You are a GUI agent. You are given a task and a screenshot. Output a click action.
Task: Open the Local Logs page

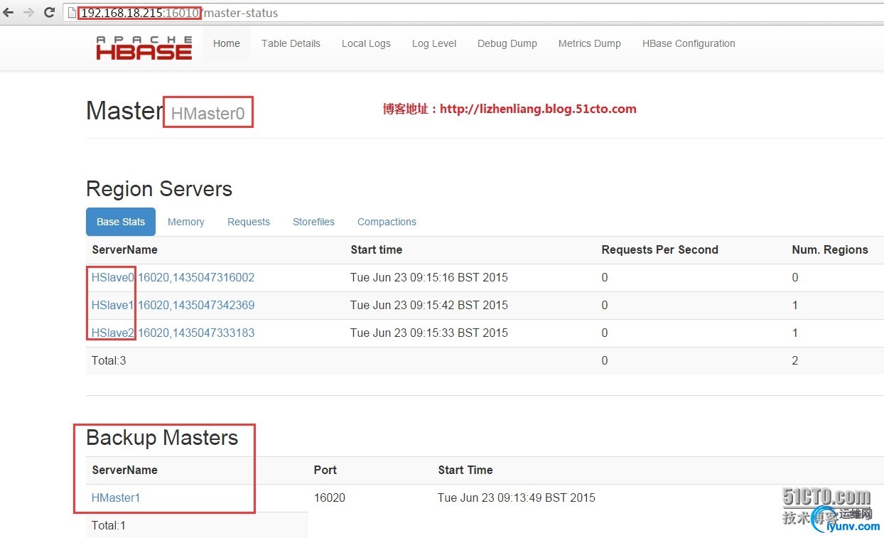tap(366, 43)
